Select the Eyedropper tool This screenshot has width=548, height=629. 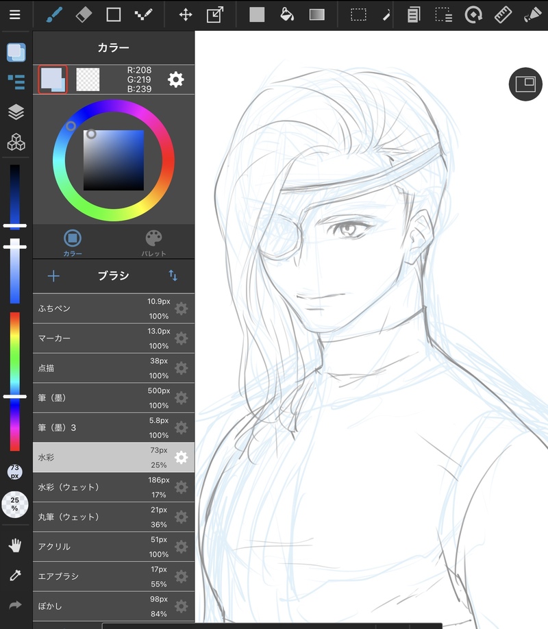pyautogui.click(x=15, y=576)
